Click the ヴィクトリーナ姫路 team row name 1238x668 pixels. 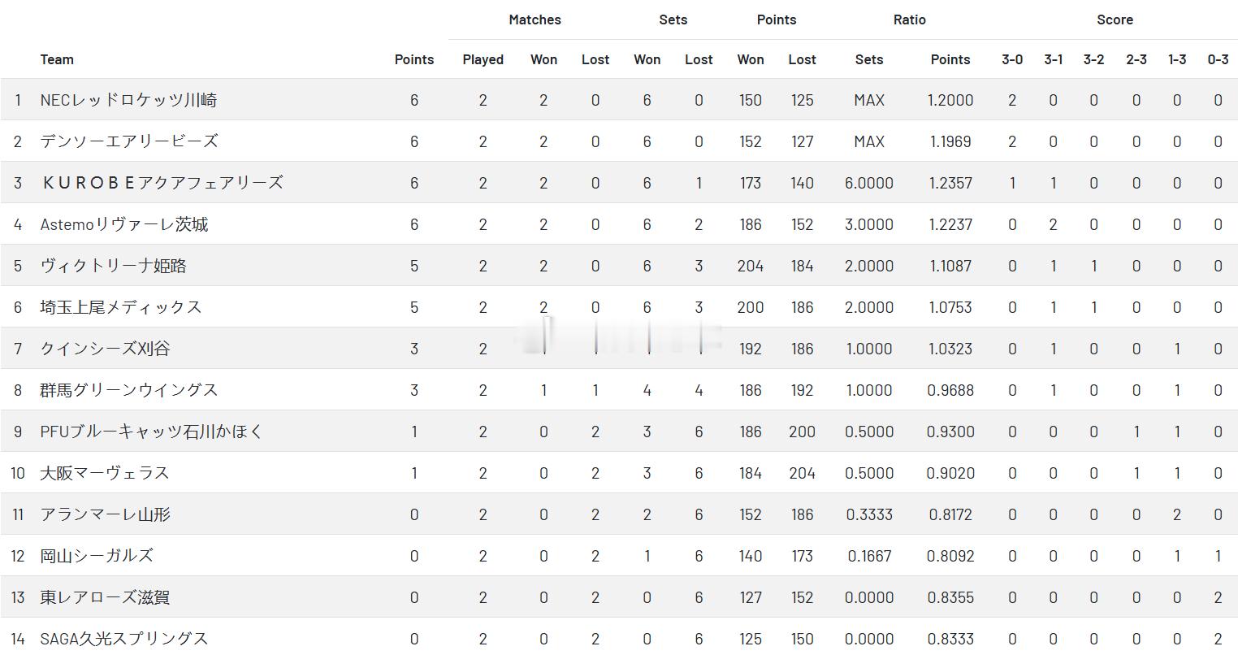pos(113,266)
